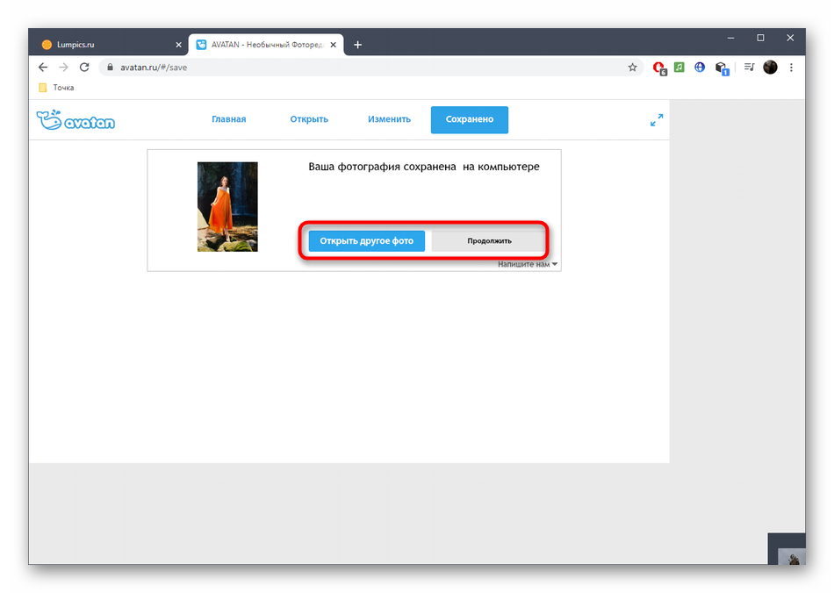Click the "Продолжить" button
Screen dimensions: 834x593
pos(489,241)
